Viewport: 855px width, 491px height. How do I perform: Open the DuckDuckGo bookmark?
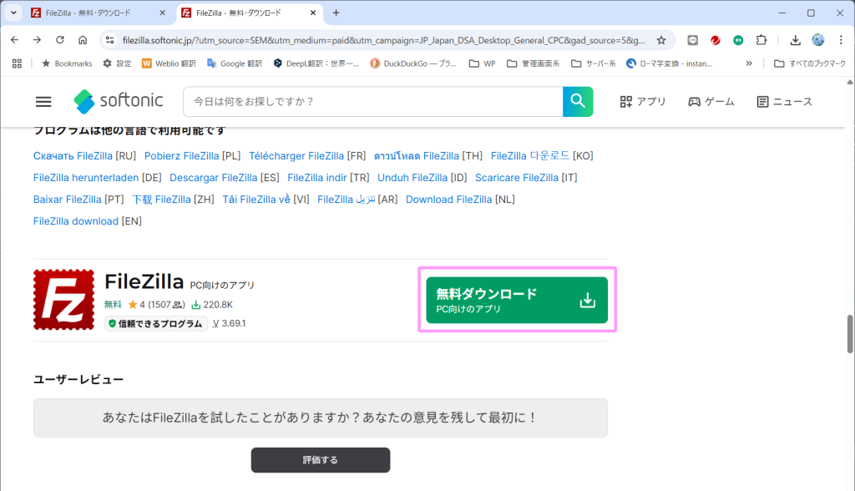pyautogui.click(x=412, y=63)
